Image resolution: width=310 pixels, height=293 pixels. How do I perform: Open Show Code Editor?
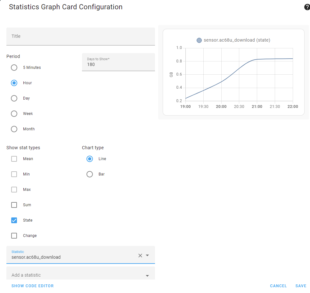pos(32,286)
